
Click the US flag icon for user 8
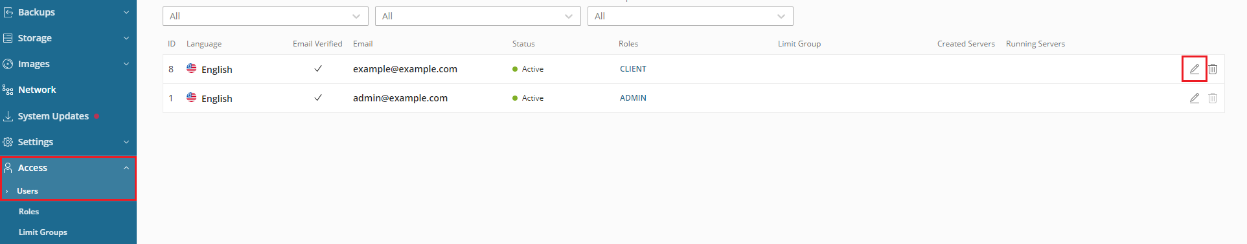[x=192, y=68]
